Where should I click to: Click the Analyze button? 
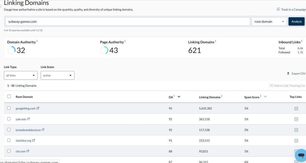(x=296, y=21)
